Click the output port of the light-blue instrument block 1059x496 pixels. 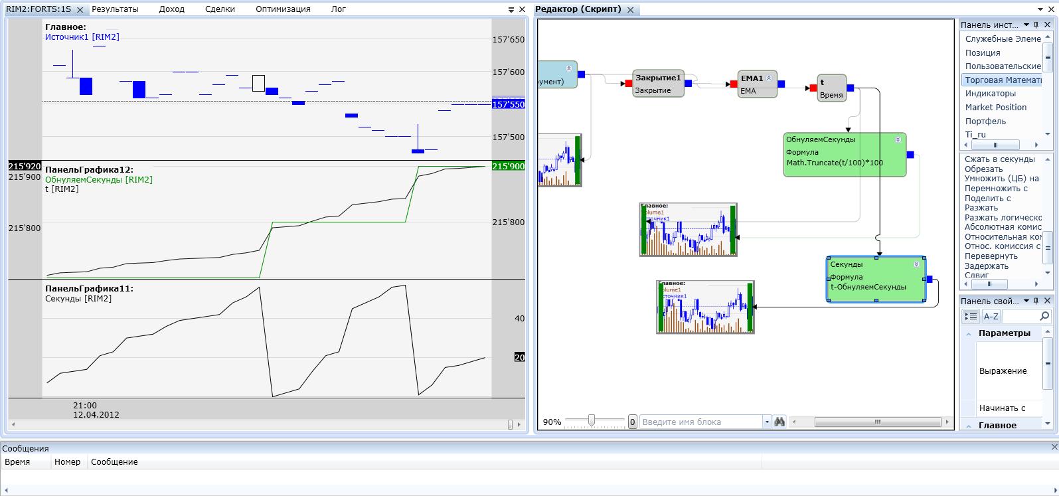click(x=582, y=74)
